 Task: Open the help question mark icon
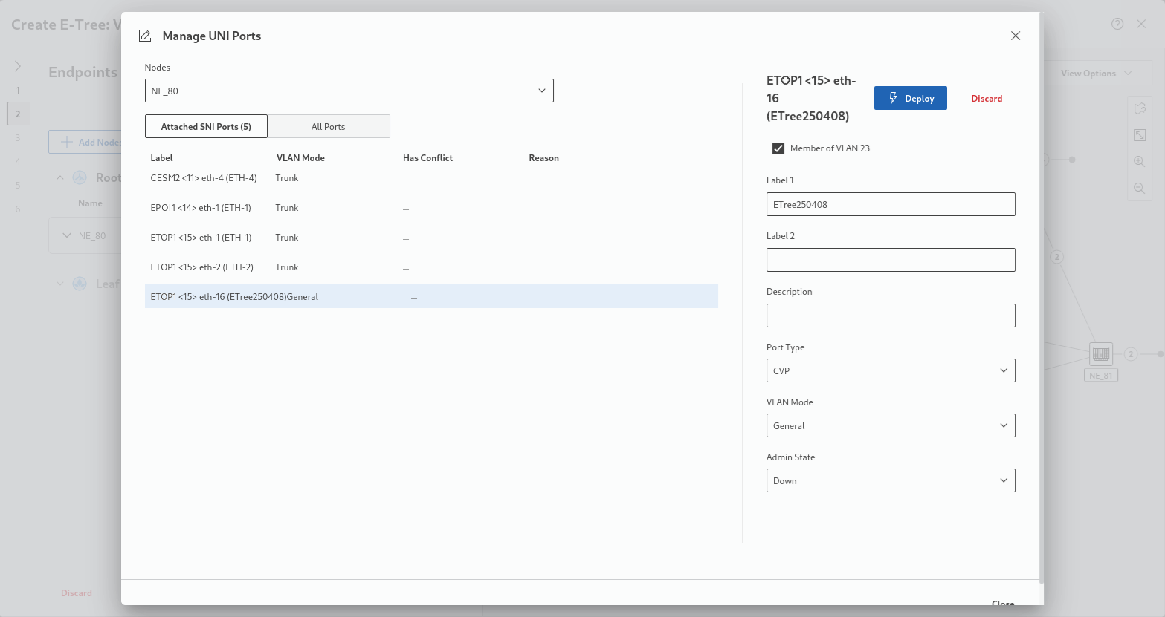tap(1117, 24)
